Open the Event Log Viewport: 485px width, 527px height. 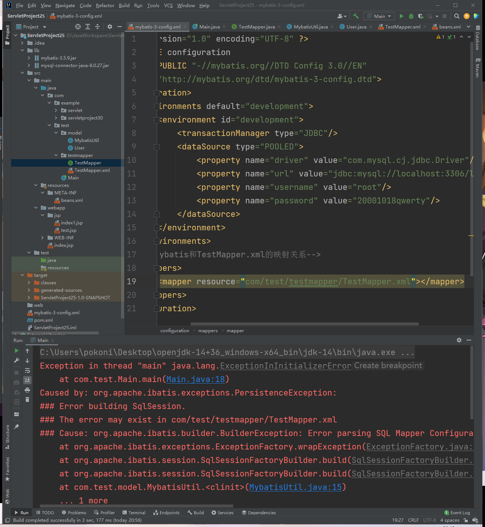click(x=457, y=513)
